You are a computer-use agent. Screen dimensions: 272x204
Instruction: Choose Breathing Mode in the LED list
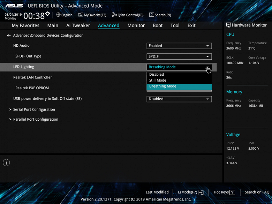179,86
